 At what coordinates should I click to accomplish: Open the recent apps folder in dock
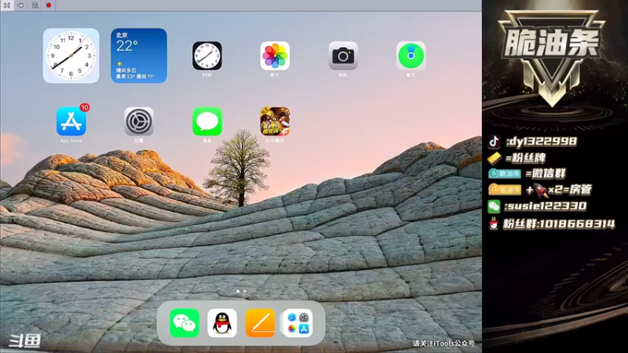(298, 323)
